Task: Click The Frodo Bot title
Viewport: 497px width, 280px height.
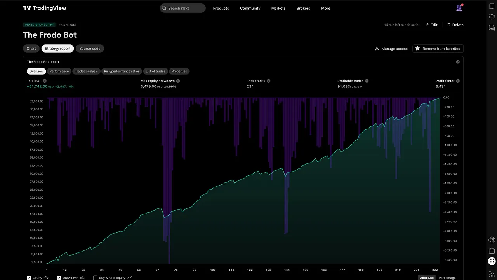Action: [x=50, y=35]
